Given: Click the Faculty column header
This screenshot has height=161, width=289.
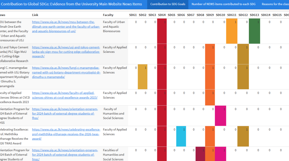Looking at the screenshot, I should point(108,15).
